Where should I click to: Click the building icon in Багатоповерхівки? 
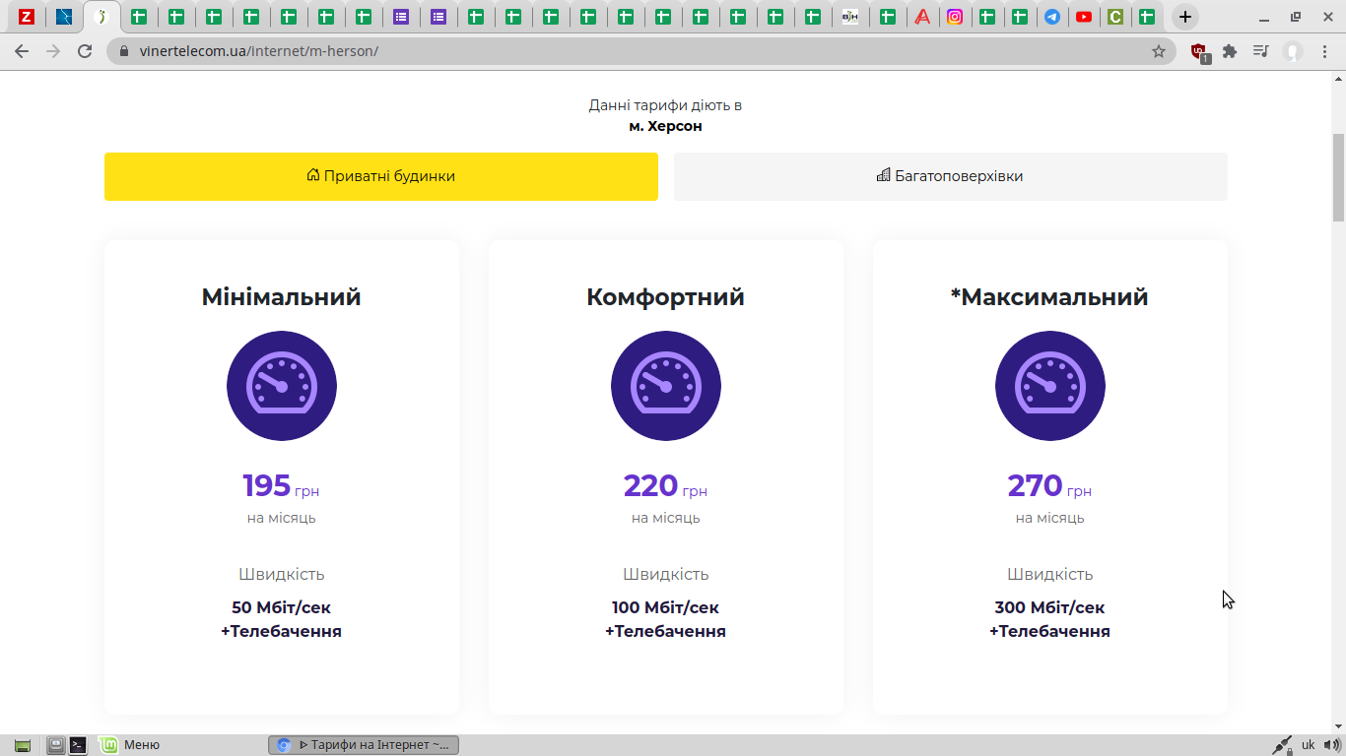coord(884,175)
